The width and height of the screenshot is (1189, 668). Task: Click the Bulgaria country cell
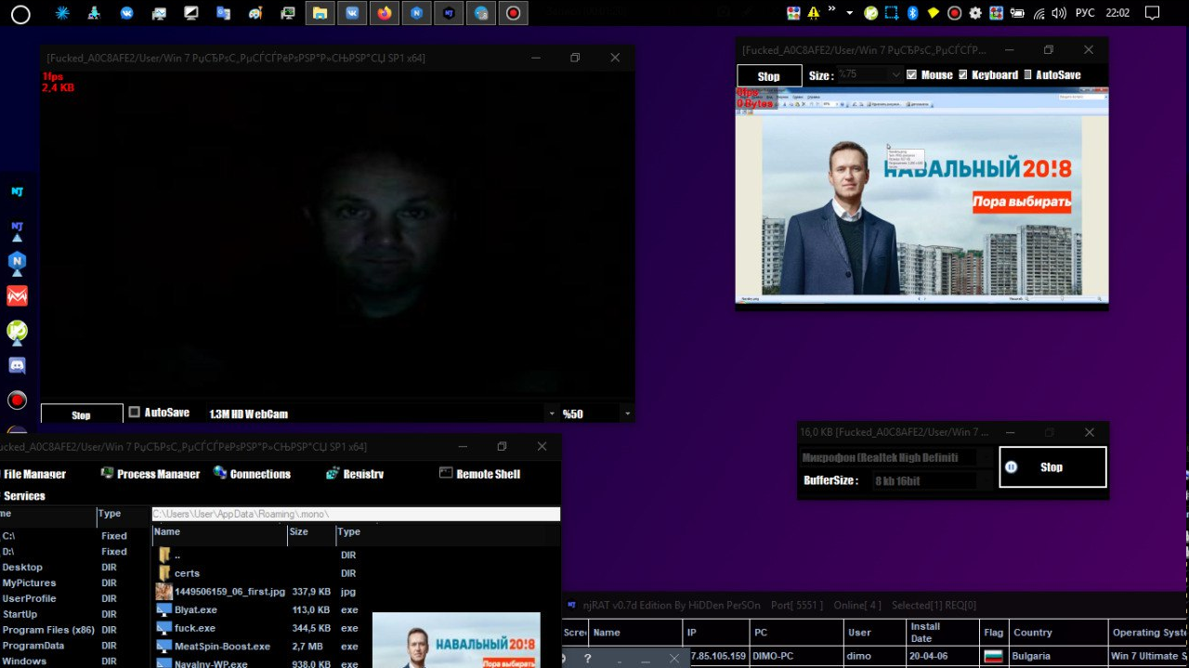point(1057,656)
